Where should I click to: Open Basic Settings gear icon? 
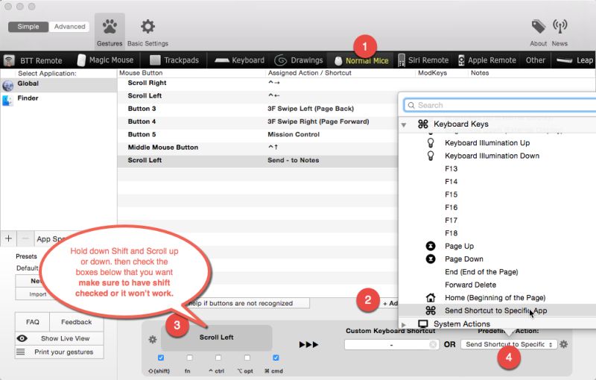(x=148, y=27)
